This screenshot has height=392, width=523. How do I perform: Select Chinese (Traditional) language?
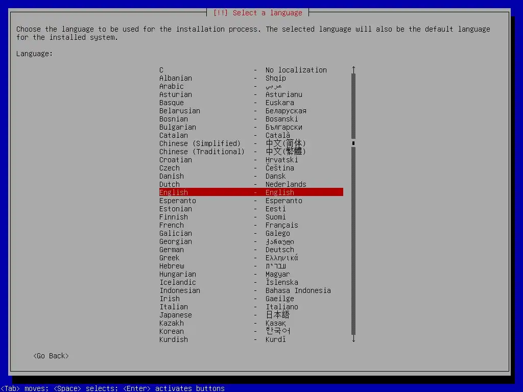pyautogui.click(x=251, y=152)
